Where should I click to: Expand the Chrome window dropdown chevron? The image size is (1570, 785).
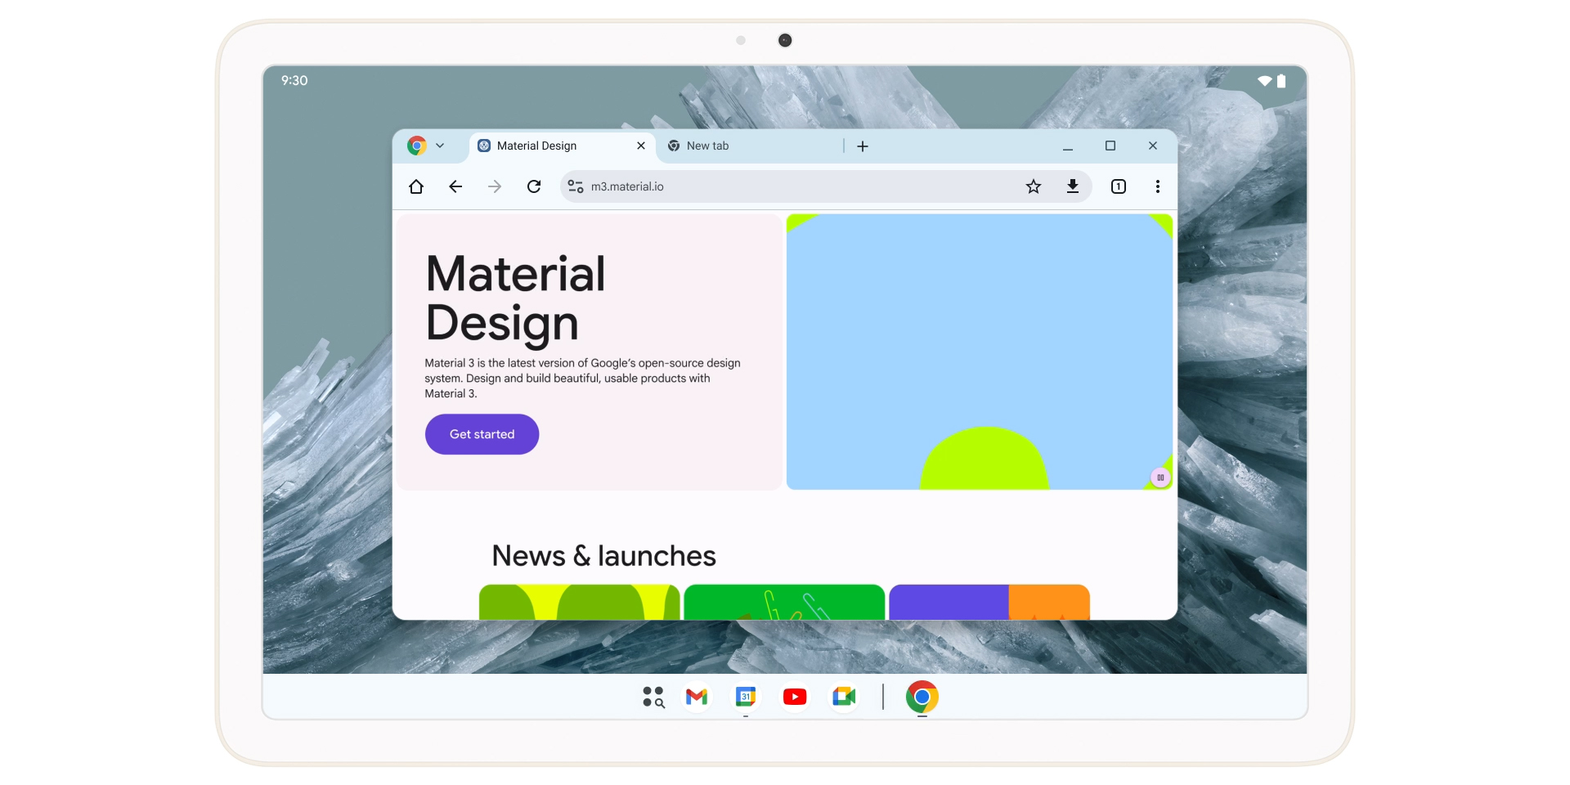440,146
